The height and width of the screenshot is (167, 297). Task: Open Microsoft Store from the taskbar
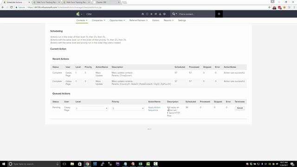tap(80, 164)
